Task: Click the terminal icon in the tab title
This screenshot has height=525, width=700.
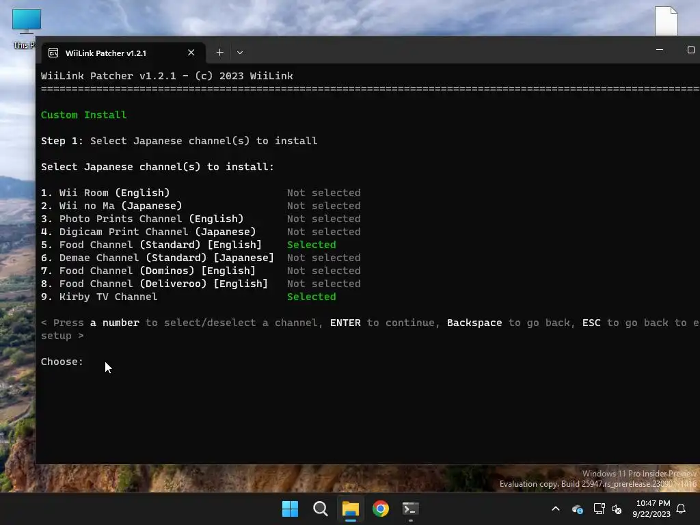Action: (x=53, y=53)
